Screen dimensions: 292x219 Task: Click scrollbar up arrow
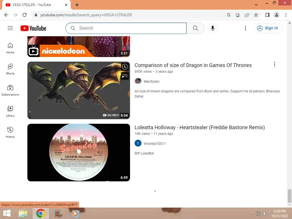coord(289,23)
